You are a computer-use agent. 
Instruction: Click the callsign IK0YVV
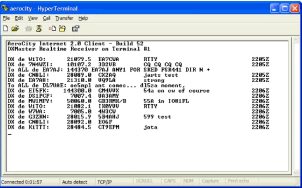click(108, 106)
